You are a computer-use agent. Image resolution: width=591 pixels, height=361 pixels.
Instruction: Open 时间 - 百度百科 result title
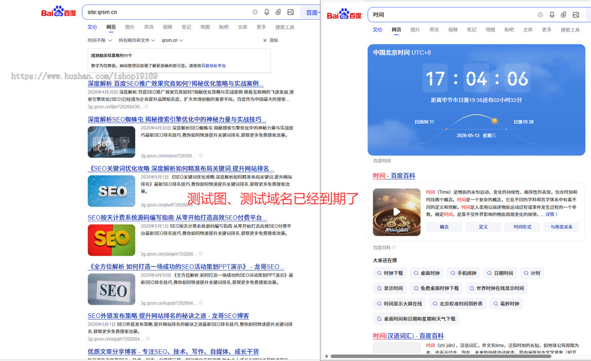[394, 176]
